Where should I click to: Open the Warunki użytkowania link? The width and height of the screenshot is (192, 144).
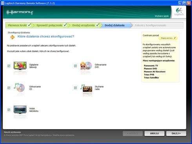coord(12,132)
